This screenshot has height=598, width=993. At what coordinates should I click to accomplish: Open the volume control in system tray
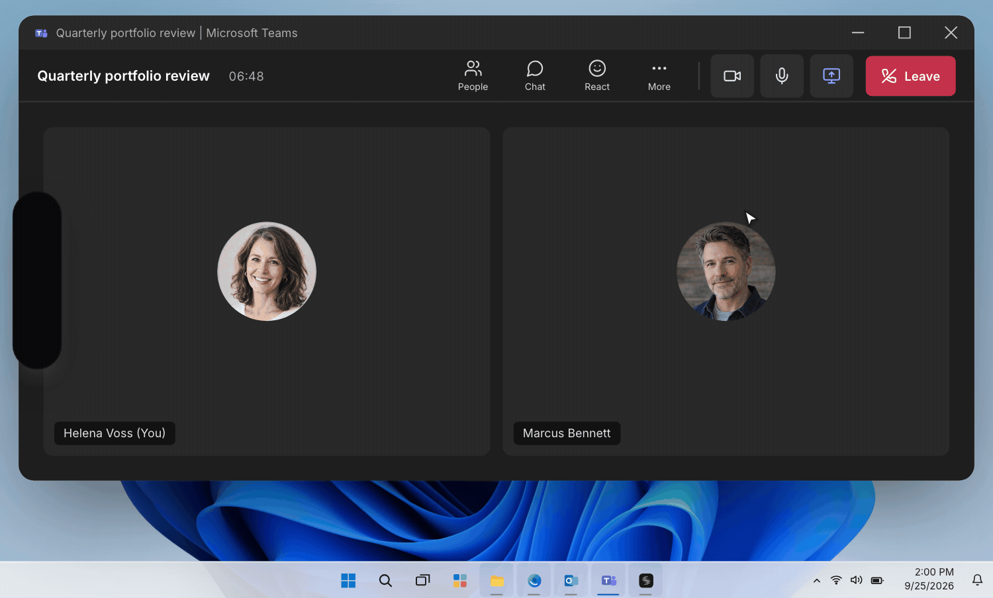coord(857,580)
